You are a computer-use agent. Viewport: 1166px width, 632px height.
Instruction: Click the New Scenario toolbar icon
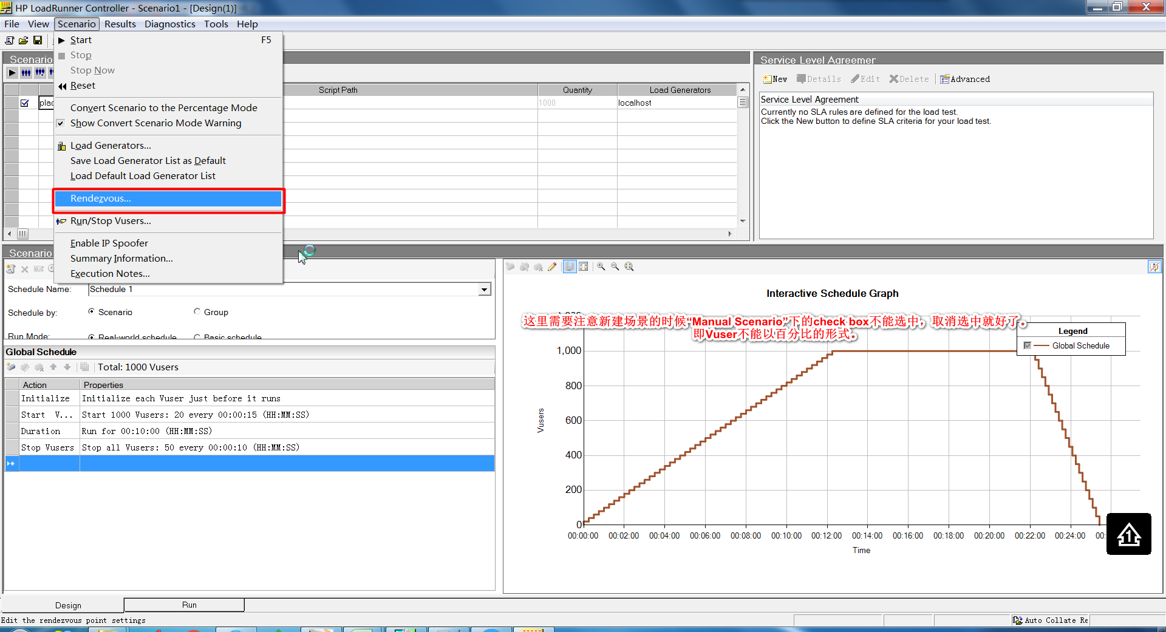10,41
